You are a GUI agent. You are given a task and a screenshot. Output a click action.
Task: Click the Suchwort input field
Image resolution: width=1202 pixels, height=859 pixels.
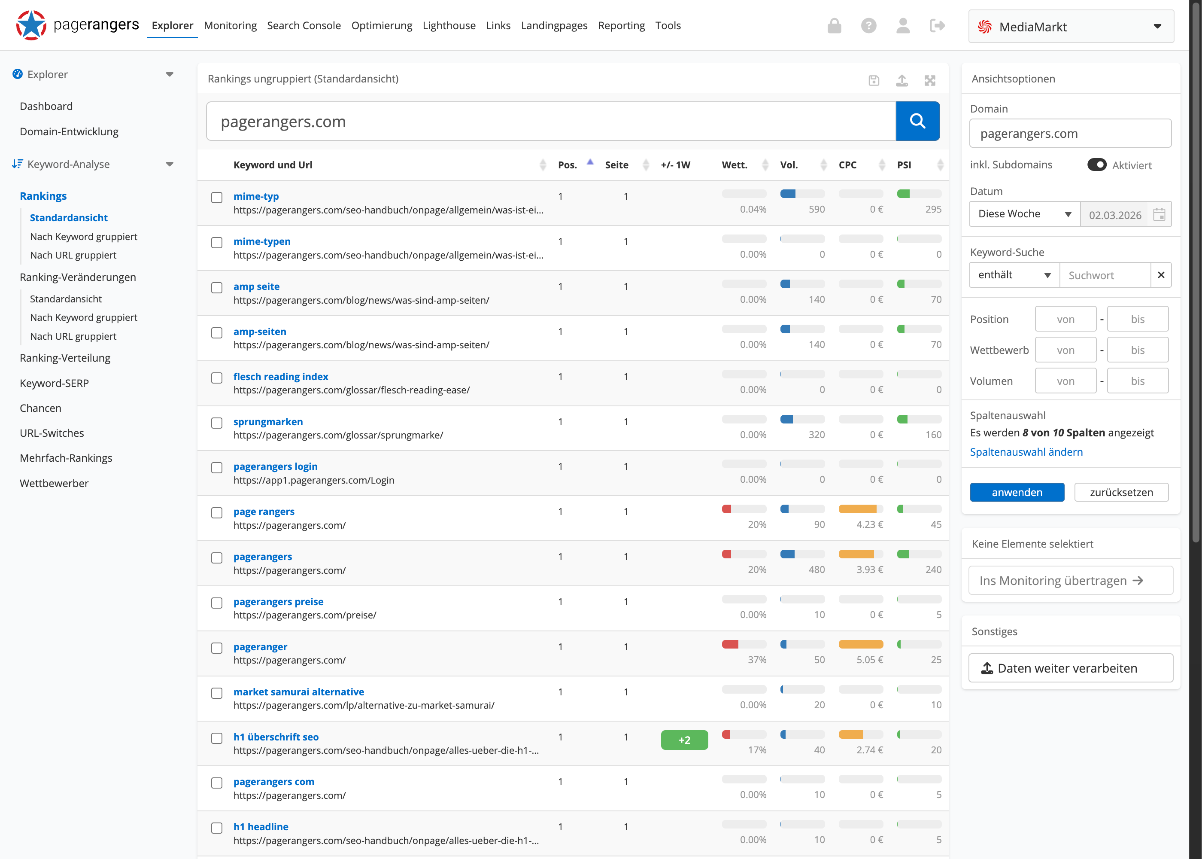tap(1105, 275)
